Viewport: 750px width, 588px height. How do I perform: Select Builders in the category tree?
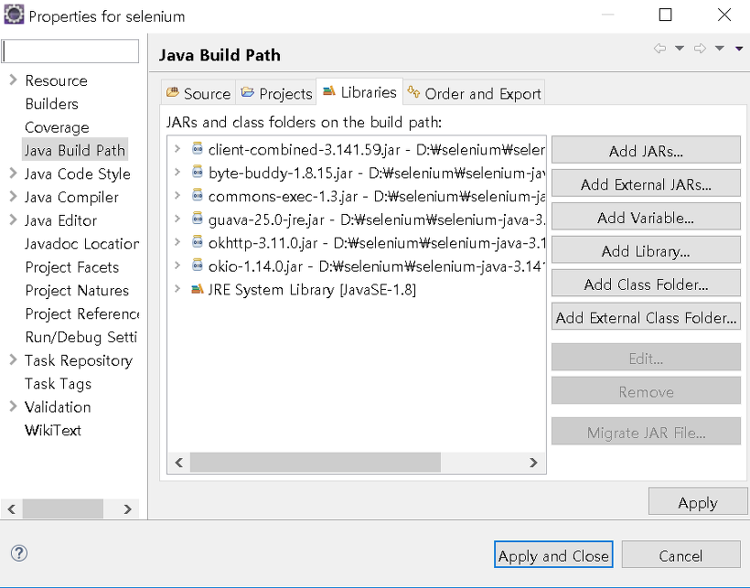pyautogui.click(x=51, y=103)
